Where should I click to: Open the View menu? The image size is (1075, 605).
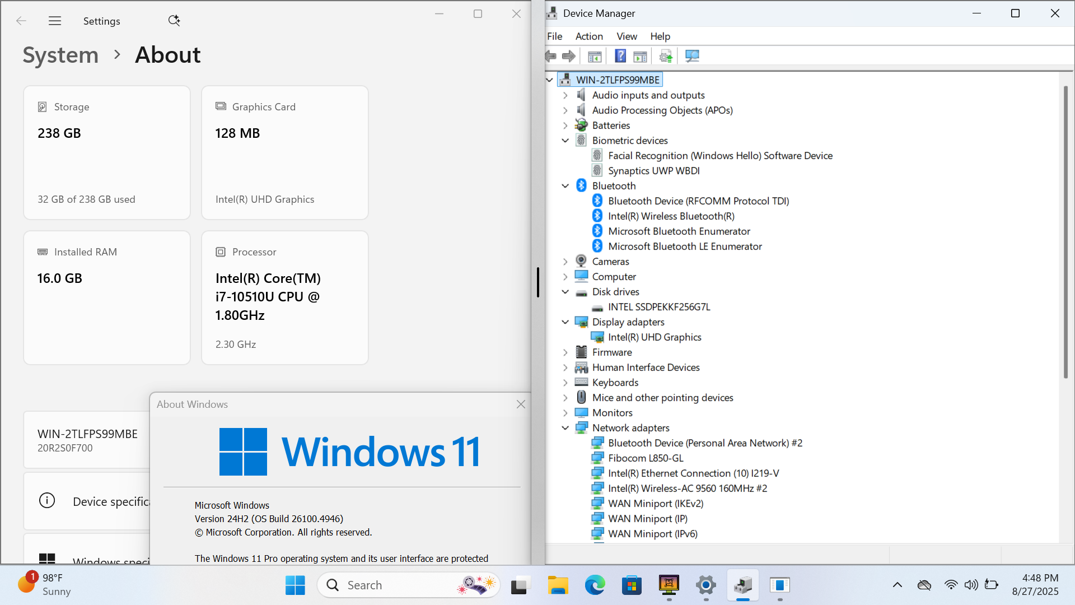pyautogui.click(x=627, y=36)
